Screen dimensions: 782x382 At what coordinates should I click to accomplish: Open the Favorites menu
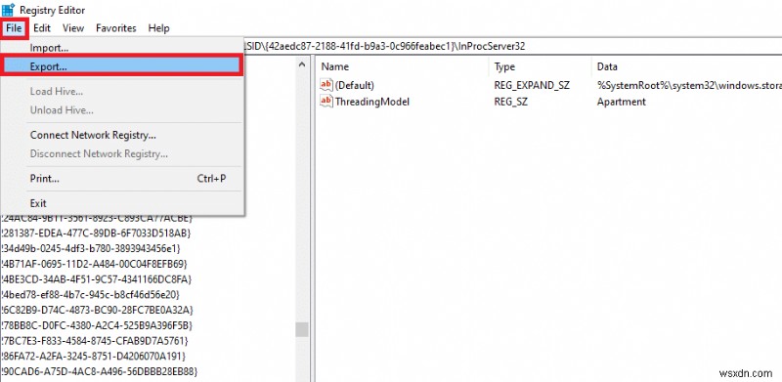pyautogui.click(x=116, y=28)
